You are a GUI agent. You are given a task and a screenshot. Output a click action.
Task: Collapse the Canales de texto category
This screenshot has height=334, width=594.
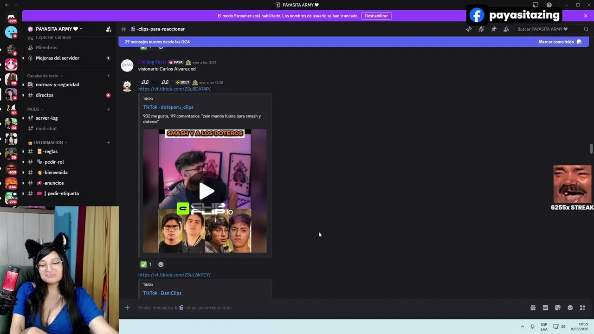[45, 76]
